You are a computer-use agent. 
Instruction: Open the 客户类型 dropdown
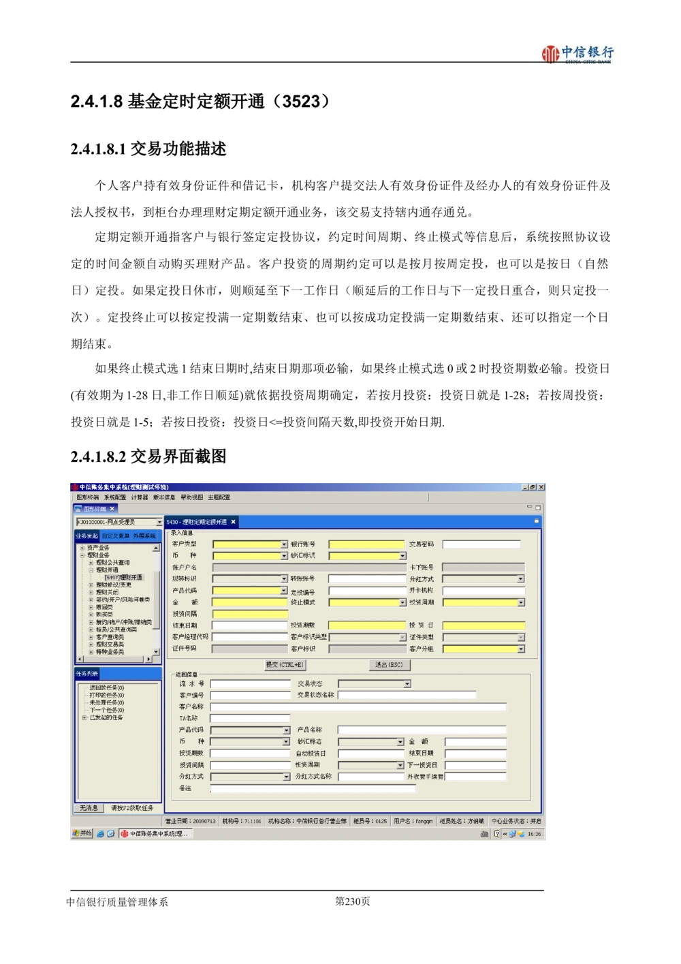(284, 544)
